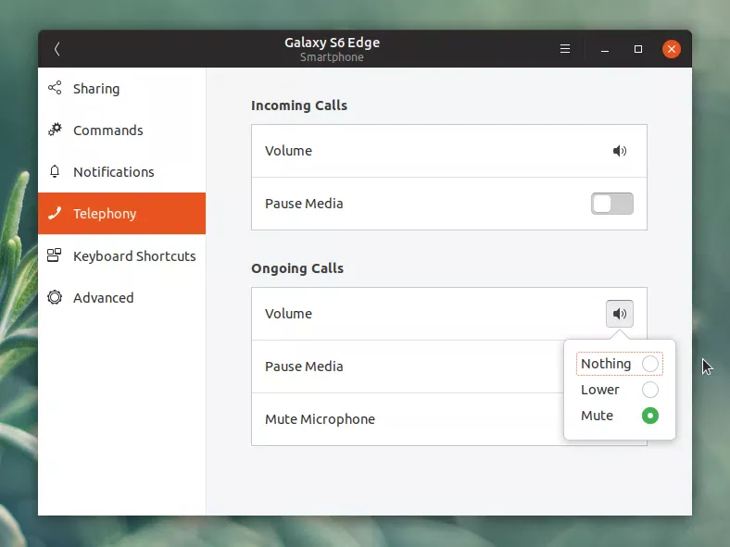
Task: Close the Galaxy S6 Edge settings window
Action: (672, 49)
